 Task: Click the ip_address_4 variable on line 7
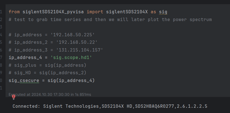(x=25, y=58)
